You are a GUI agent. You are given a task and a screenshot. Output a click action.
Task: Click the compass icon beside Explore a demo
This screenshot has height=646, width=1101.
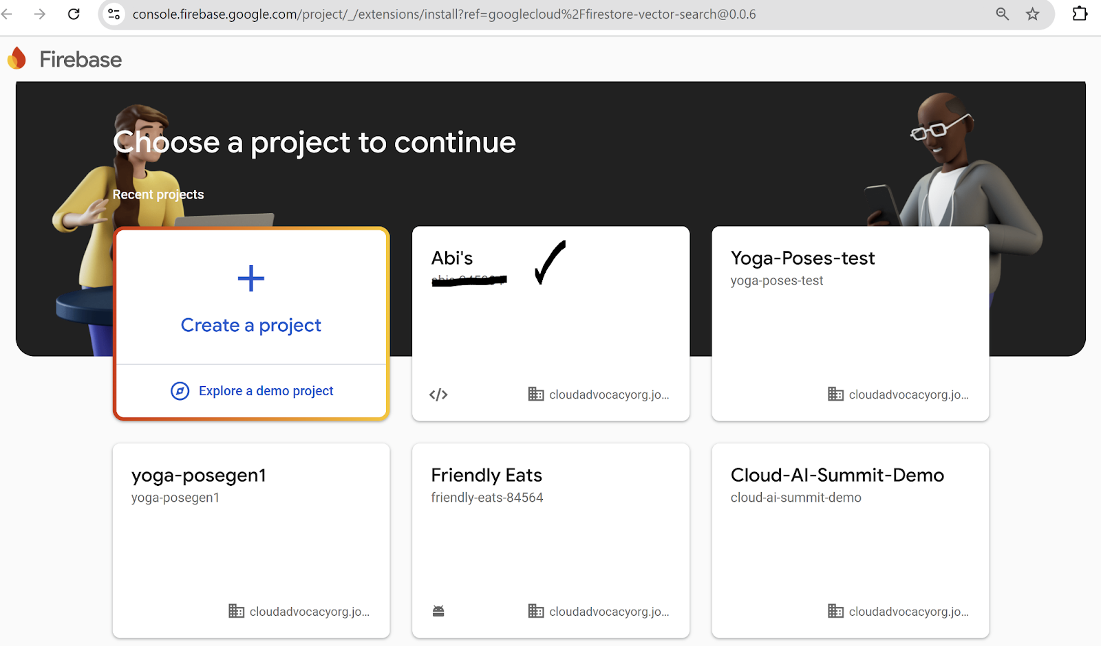pos(180,391)
